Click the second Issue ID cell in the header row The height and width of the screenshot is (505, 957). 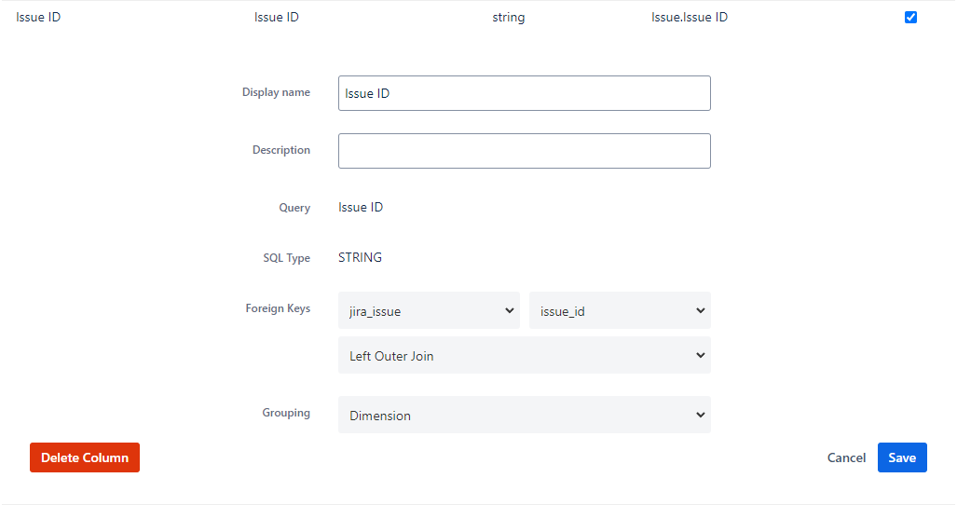point(276,17)
